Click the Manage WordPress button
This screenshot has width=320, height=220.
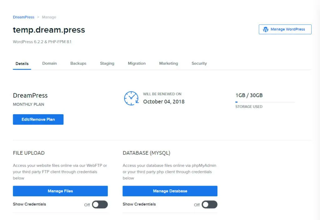[285, 29]
